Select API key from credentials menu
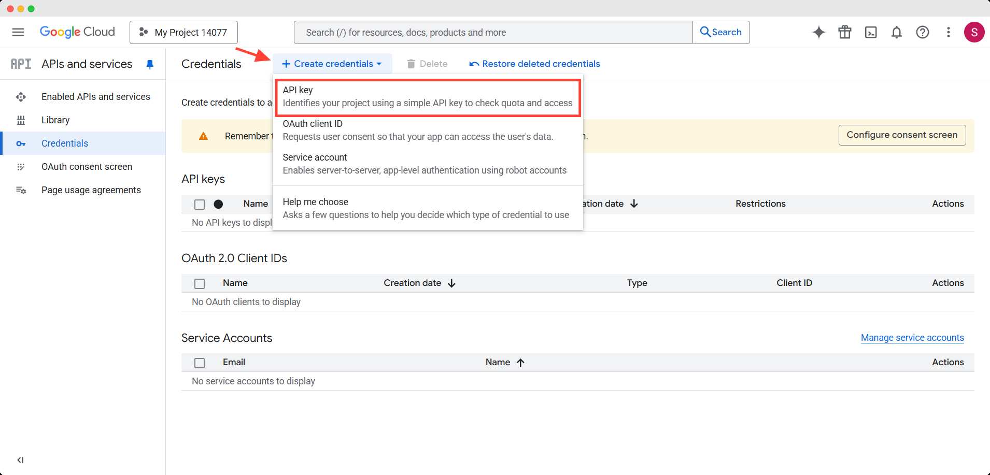This screenshot has height=475, width=990. 426,96
